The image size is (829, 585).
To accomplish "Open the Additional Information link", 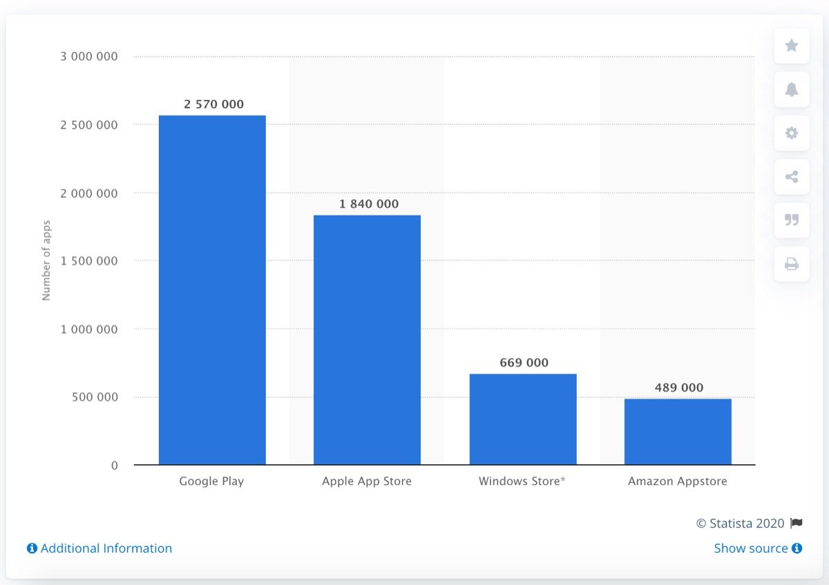I will 107,548.
